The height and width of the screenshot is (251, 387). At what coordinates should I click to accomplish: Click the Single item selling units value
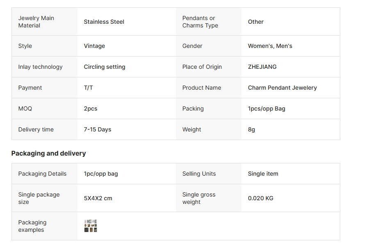263,174
